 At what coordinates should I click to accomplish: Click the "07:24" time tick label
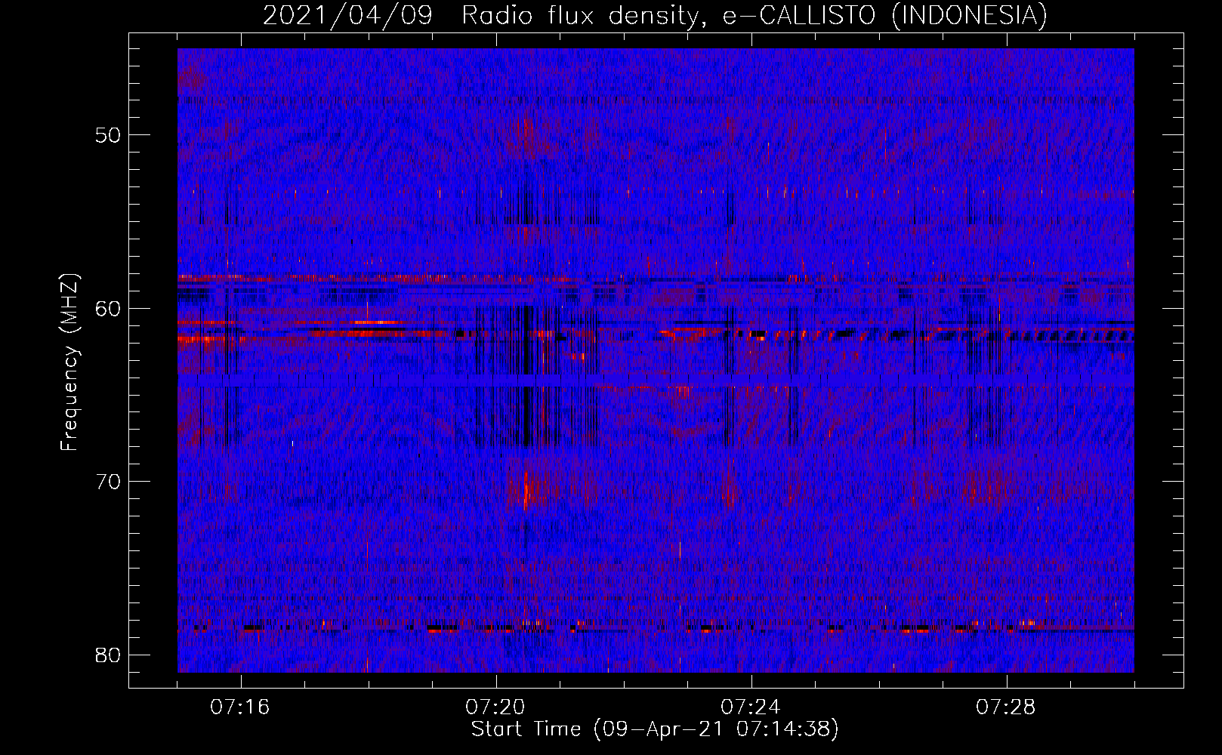(751, 707)
